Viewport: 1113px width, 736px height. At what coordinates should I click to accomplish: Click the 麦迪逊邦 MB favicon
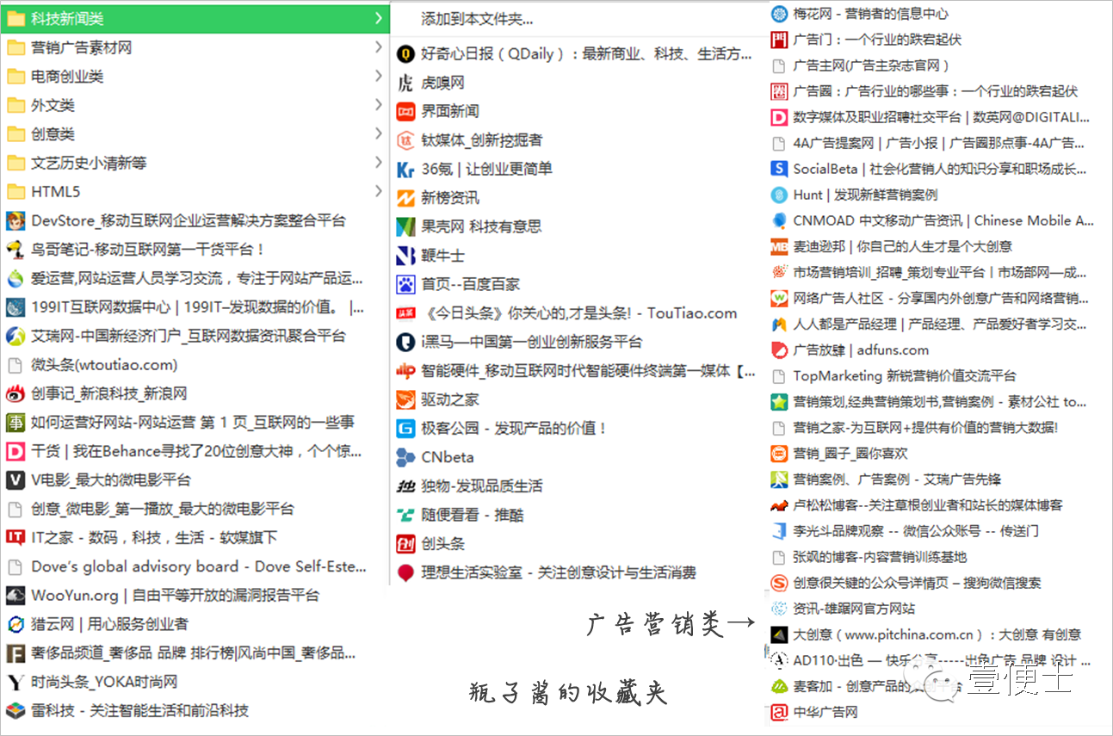779,246
